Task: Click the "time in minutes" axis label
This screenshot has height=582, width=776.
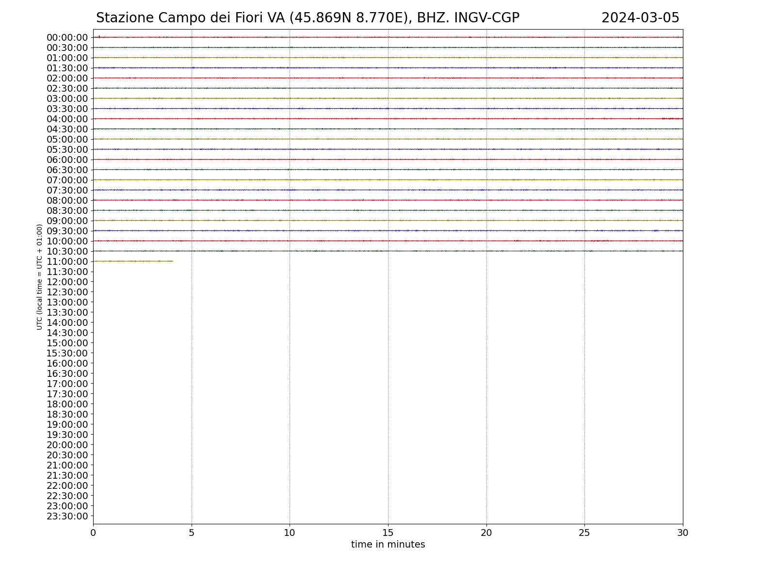Action: [388, 545]
